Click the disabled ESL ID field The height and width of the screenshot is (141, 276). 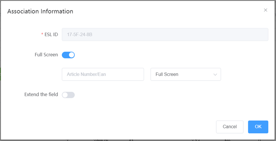[x=165, y=34]
